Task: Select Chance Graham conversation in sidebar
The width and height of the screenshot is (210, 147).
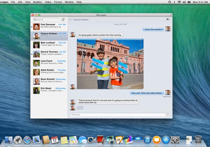Action: click(49, 36)
